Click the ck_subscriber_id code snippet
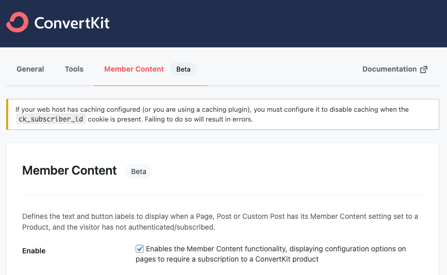 point(51,119)
